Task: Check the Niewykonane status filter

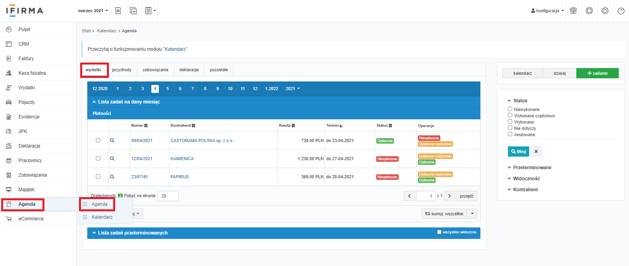Action: click(x=510, y=109)
